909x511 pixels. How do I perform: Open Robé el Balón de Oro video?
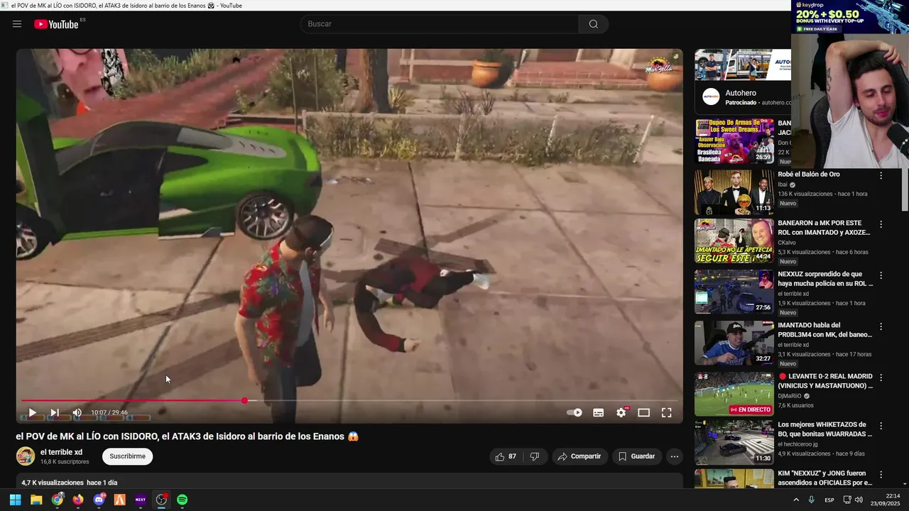(x=809, y=174)
